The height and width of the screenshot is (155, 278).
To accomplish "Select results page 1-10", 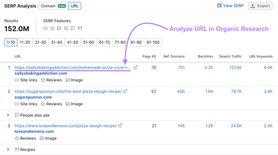I will [x=11, y=42].
